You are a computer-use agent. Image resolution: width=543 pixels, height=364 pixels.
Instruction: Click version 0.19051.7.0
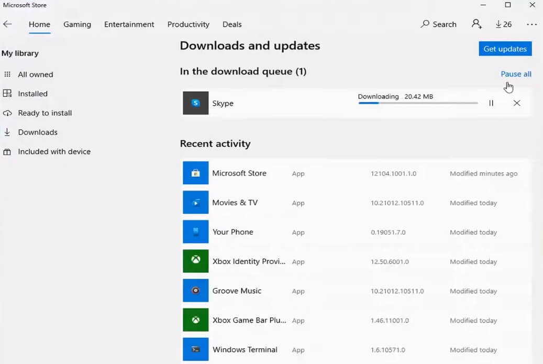[x=388, y=233]
